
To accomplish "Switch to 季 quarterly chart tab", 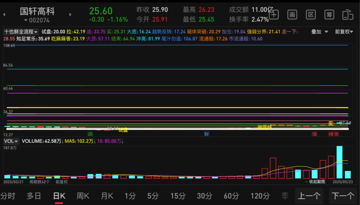I will coord(285,196).
